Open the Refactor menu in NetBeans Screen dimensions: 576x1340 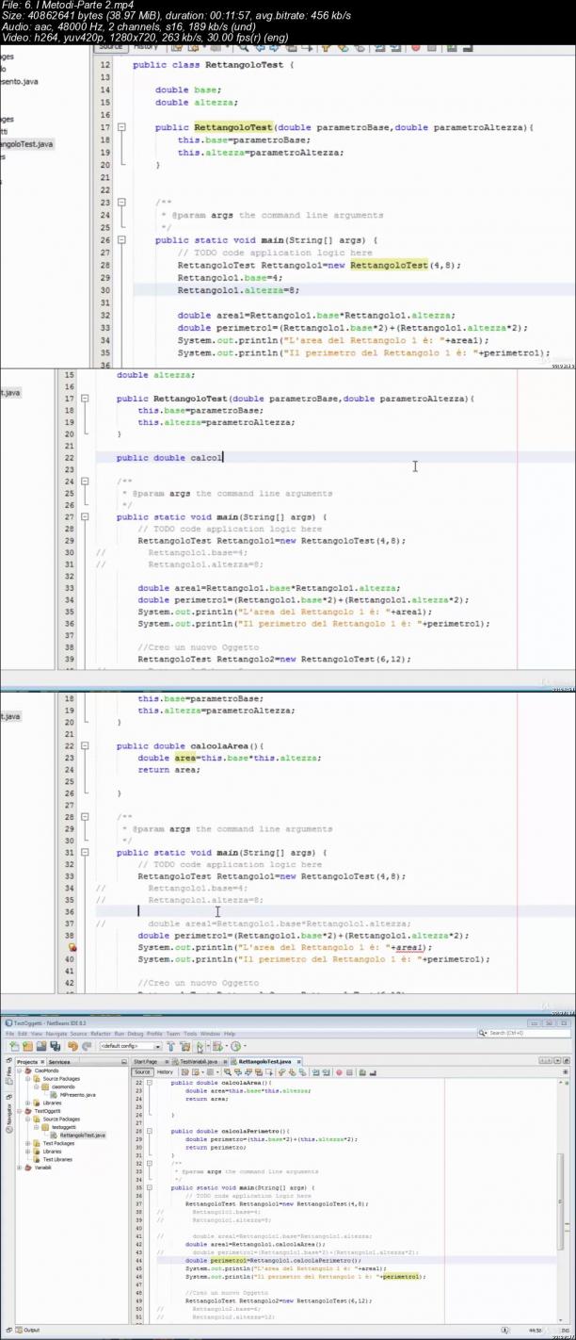[x=101, y=1034]
